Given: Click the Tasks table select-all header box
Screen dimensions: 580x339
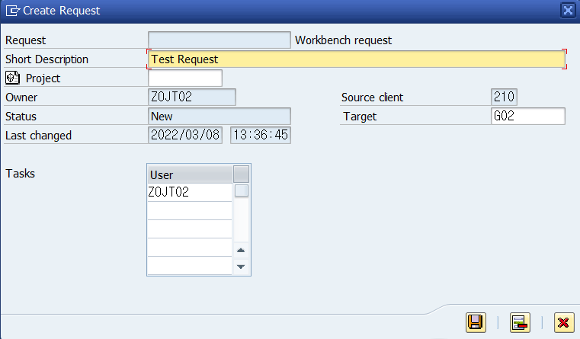Looking at the screenshot, I should pyautogui.click(x=241, y=174).
